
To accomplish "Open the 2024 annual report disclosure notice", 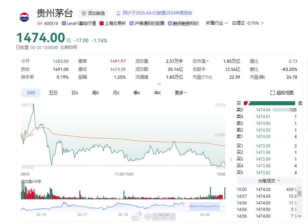I will pyautogui.click(x=154, y=13).
